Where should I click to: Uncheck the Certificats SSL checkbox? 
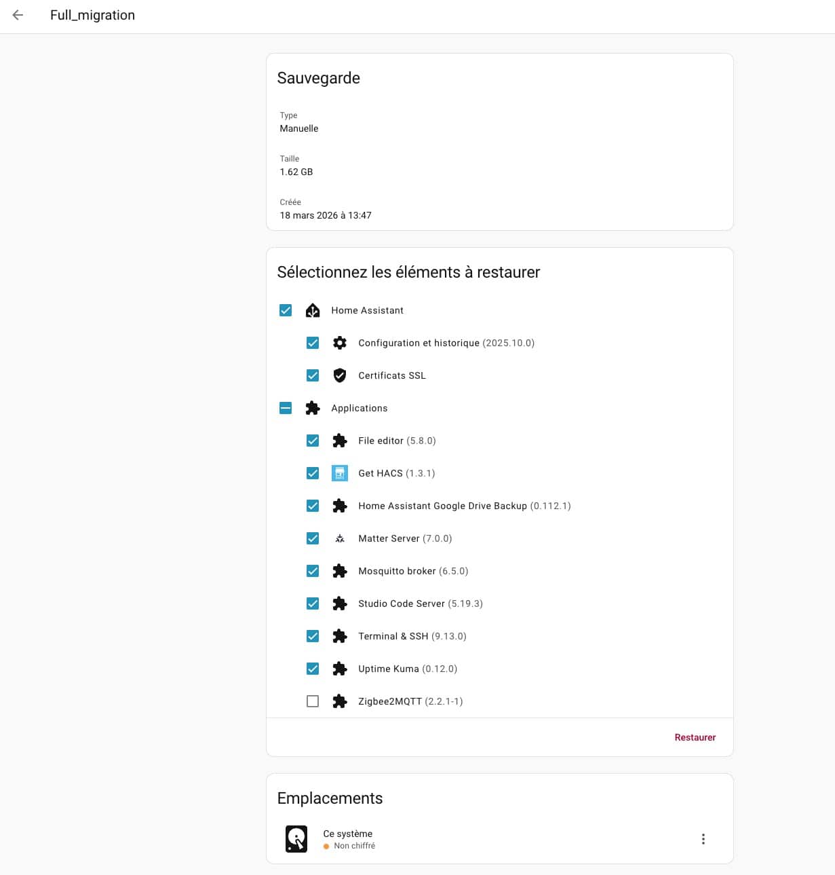(313, 375)
